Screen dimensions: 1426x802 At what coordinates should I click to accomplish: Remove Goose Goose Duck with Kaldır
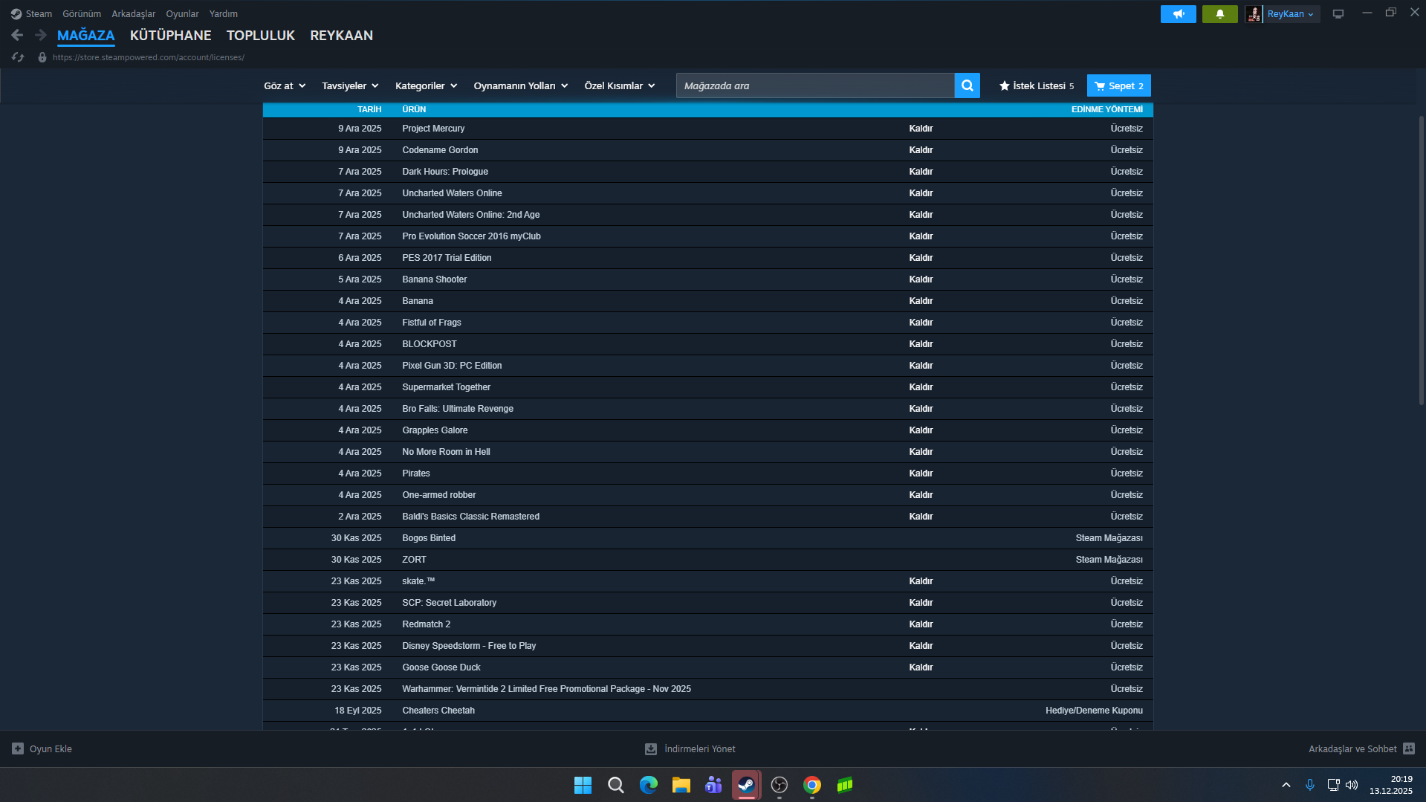[921, 667]
